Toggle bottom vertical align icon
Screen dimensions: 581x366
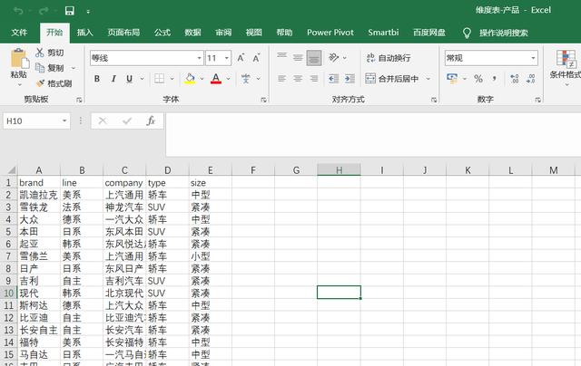point(314,58)
